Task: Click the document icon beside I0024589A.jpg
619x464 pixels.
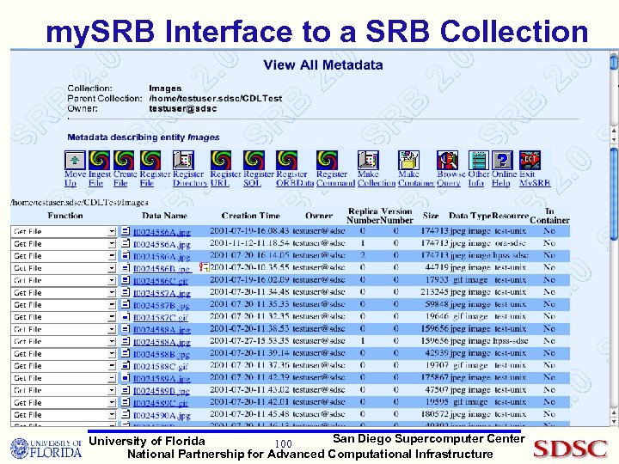Action: coord(126,378)
